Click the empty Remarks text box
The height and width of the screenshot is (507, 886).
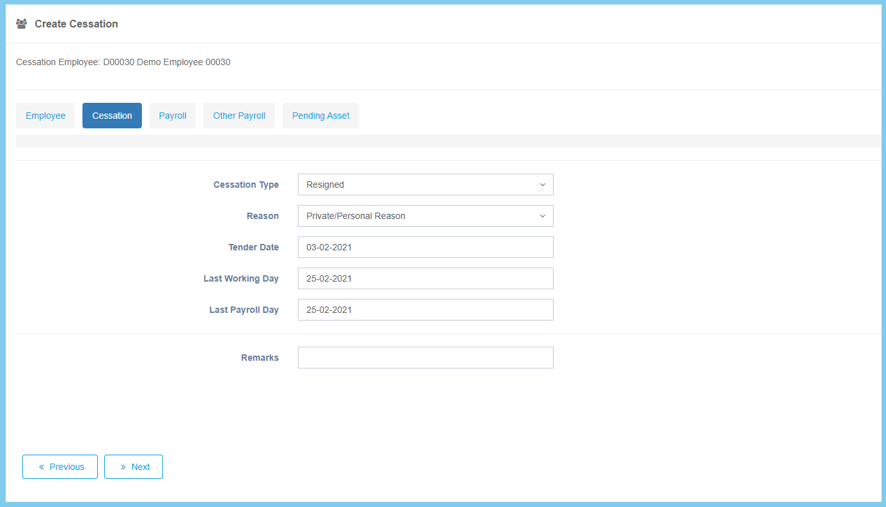coord(425,358)
